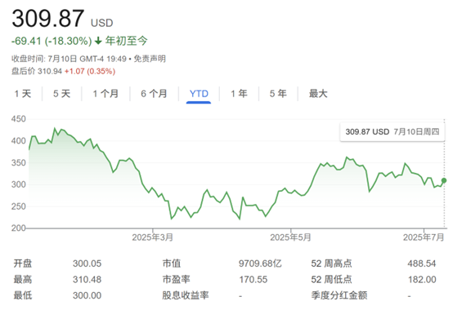Click the 季度分红金额 label
The image size is (453, 310).
339,295
